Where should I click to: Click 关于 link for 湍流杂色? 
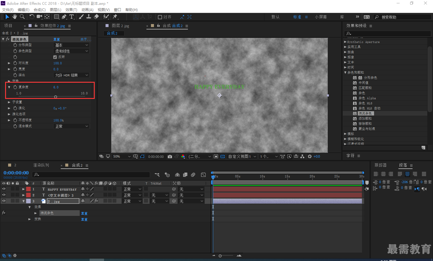click(x=85, y=39)
